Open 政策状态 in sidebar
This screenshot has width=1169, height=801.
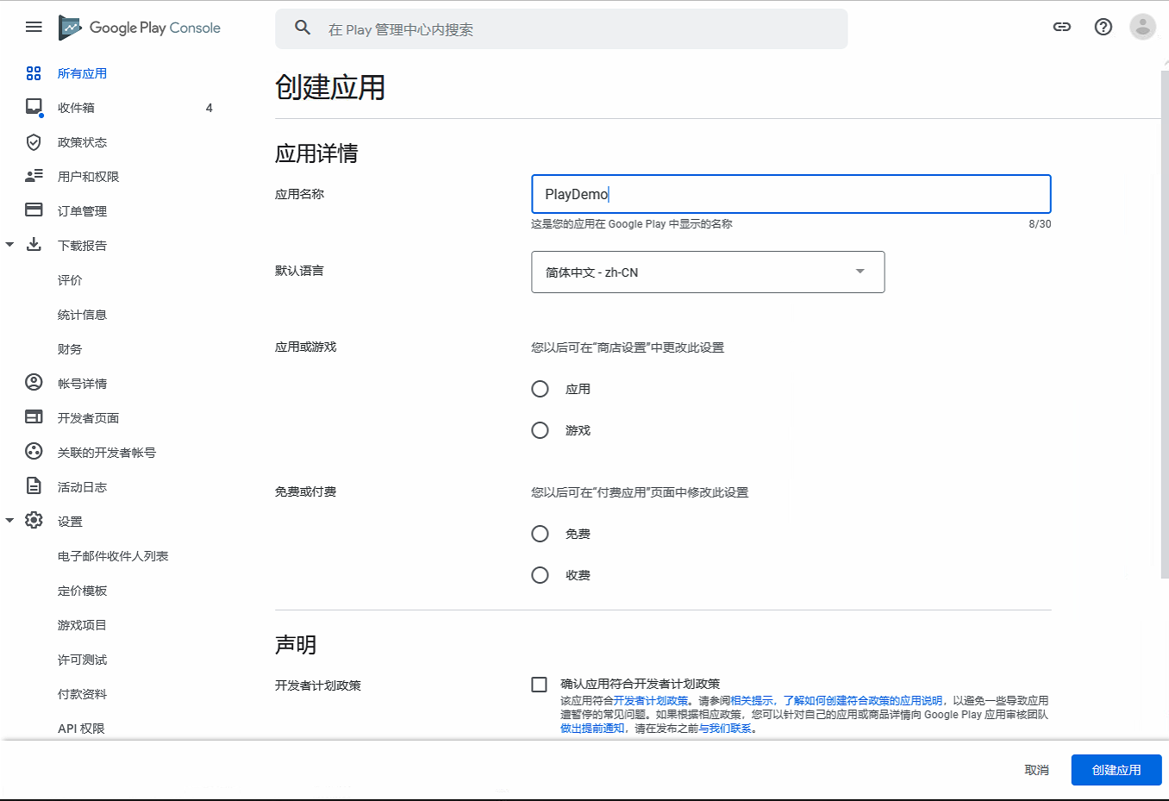pyautogui.click(x=82, y=142)
